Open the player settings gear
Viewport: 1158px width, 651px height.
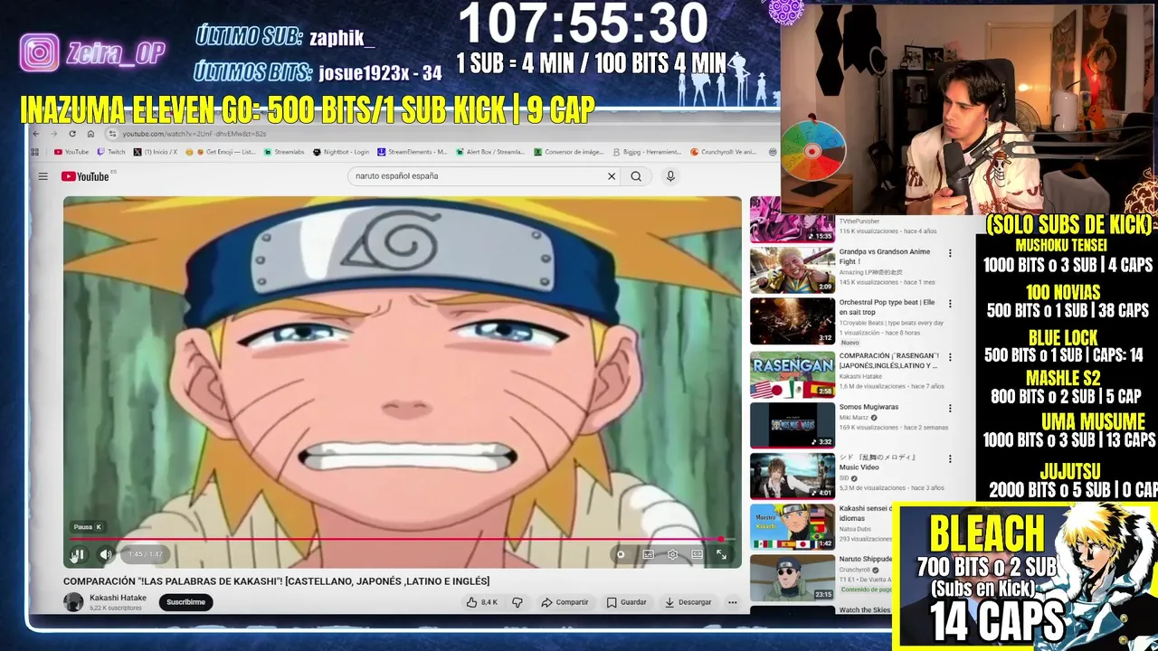pos(672,554)
